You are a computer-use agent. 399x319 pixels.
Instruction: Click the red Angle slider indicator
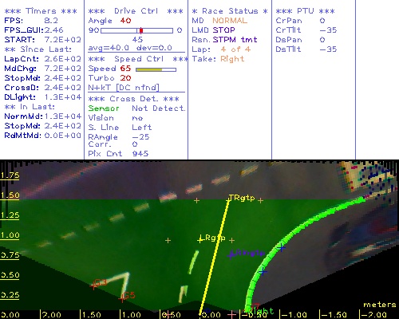point(141,30)
